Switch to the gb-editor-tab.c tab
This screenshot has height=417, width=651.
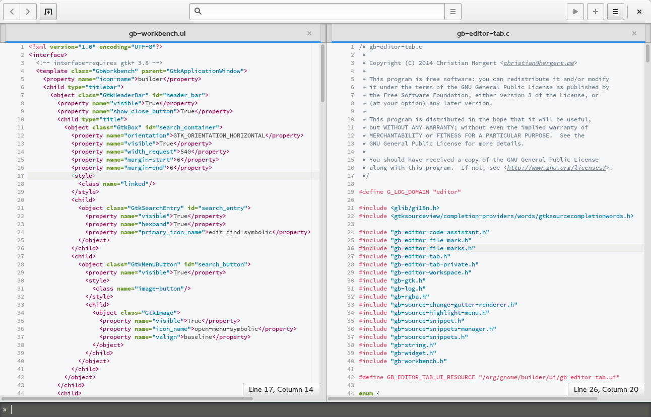pos(483,34)
